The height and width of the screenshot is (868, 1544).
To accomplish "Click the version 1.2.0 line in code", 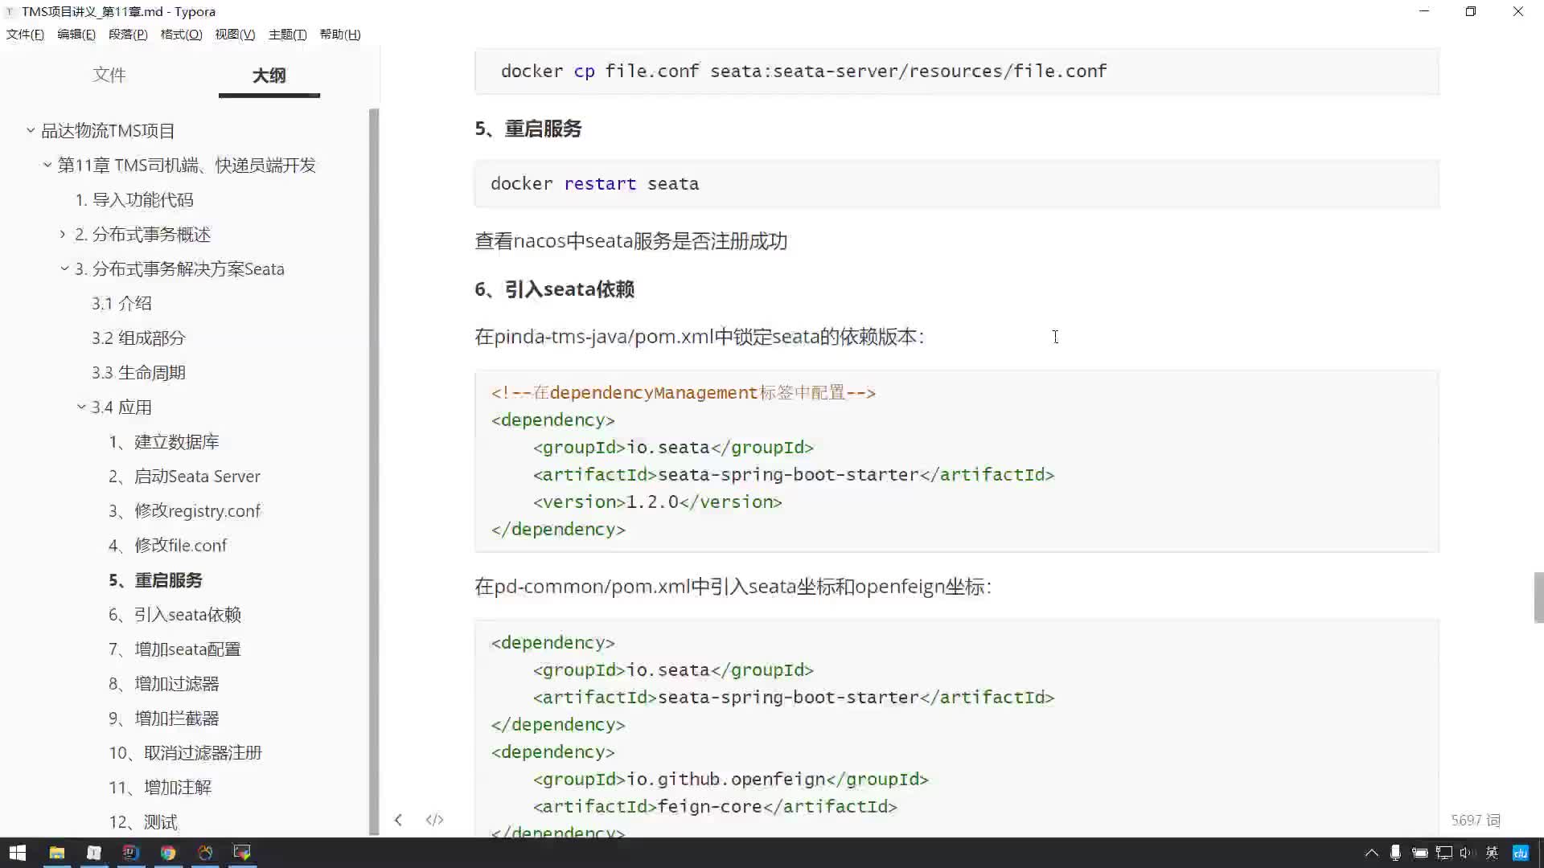I will click(x=657, y=502).
